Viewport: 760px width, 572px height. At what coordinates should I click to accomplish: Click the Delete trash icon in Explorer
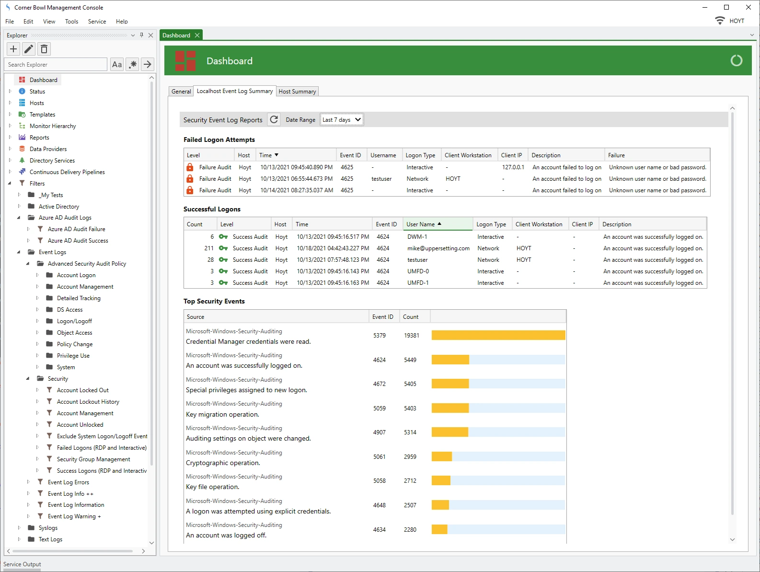point(44,49)
